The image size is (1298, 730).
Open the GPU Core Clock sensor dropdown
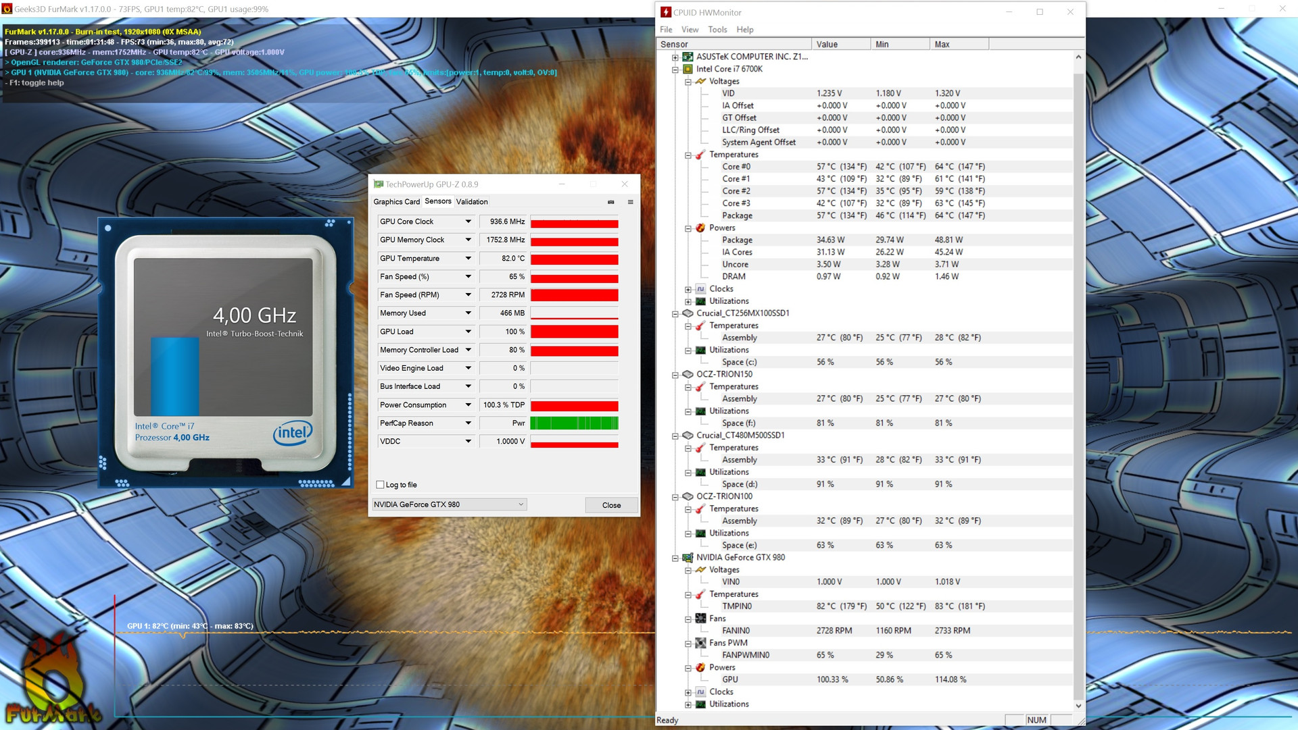pos(468,221)
